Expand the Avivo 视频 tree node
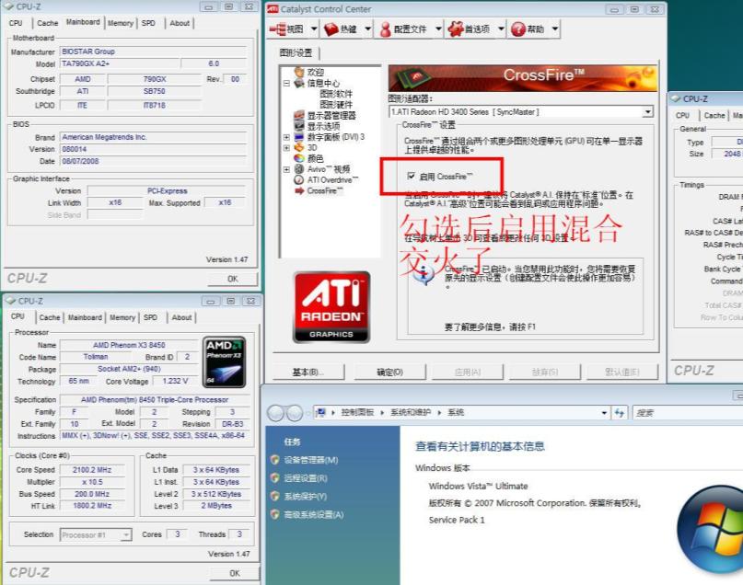 (286, 169)
